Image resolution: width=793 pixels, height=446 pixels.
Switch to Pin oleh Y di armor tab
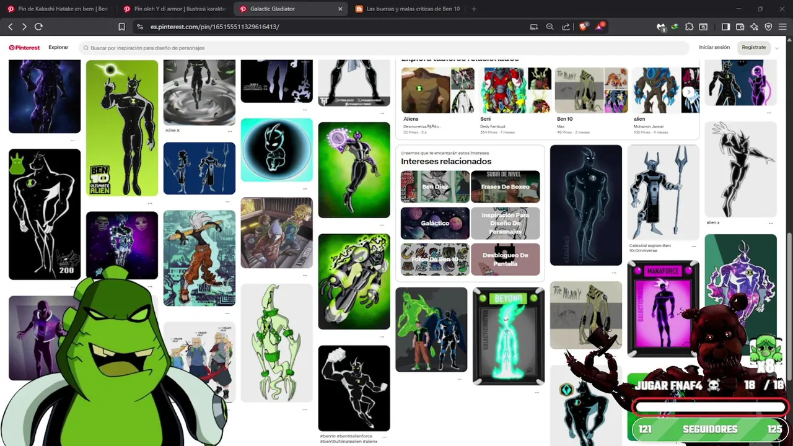(174, 9)
